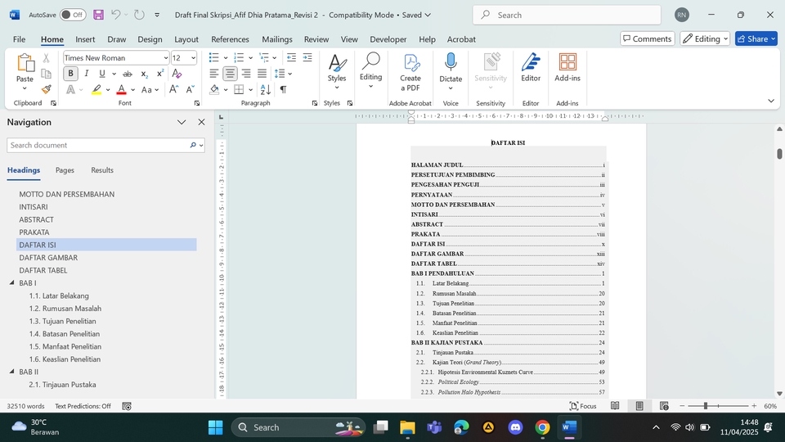Open the Editor proofing tool
Image resolution: width=785 pixels, height=442 pixels.
coord(531,68)
